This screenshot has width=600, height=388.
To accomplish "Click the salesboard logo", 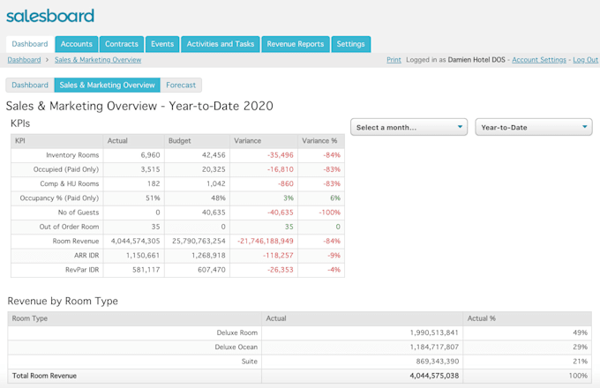I will click(x=50, y=16).
